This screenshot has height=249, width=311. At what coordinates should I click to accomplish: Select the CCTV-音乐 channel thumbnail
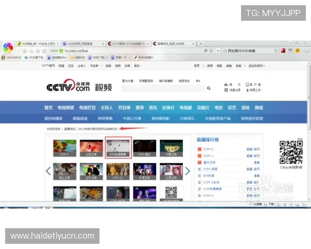click(145, 148)
